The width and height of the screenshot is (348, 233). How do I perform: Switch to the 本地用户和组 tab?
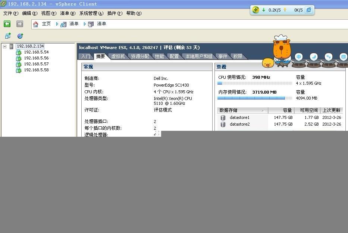coord(199,56)
